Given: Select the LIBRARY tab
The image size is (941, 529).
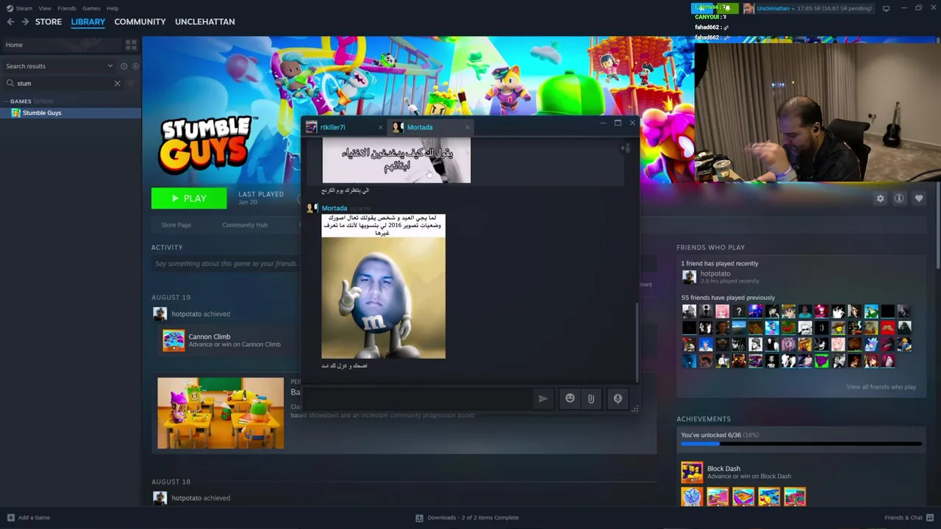Looking at the screenshot, I should click(88, 22).
